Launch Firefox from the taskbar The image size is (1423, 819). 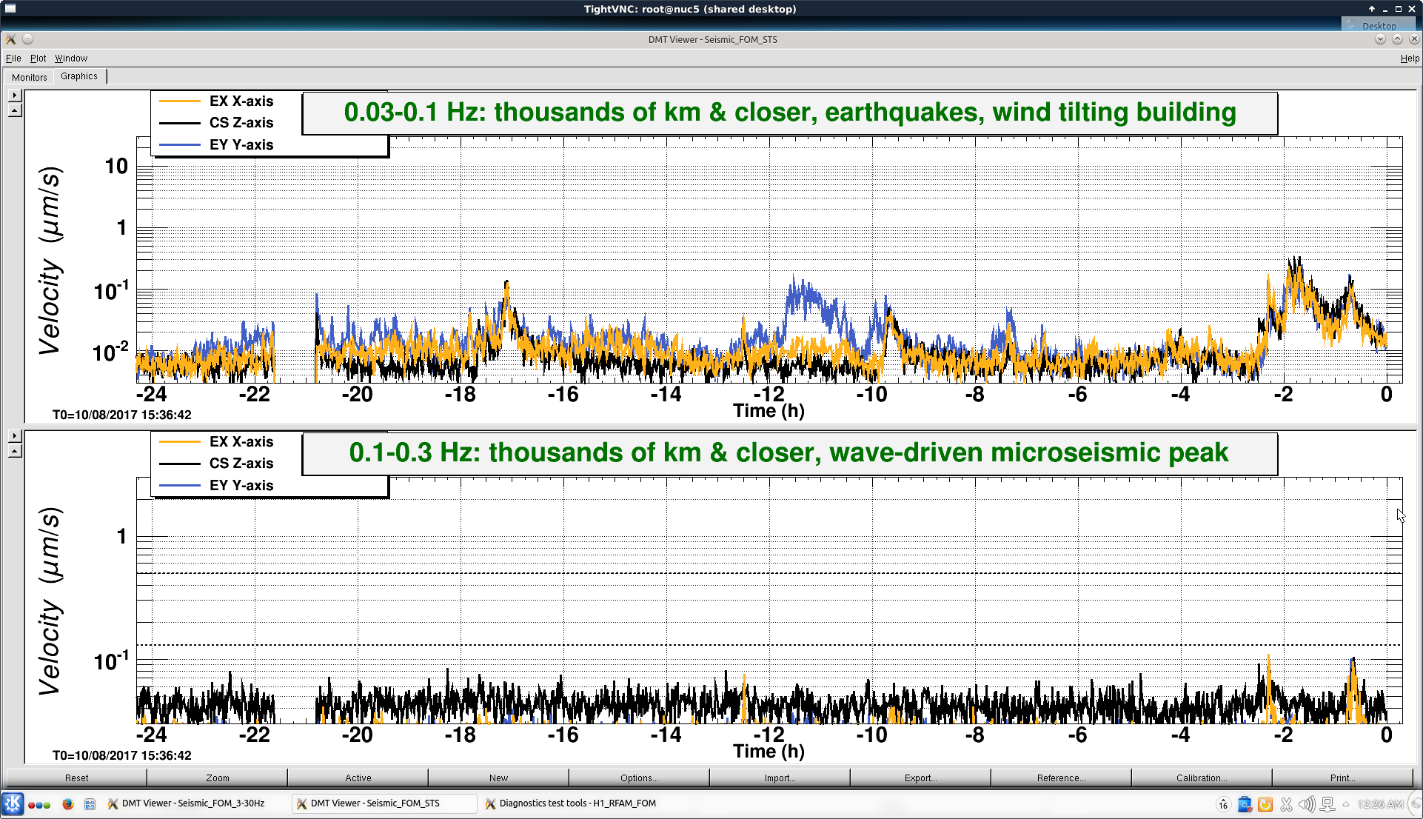68,803
